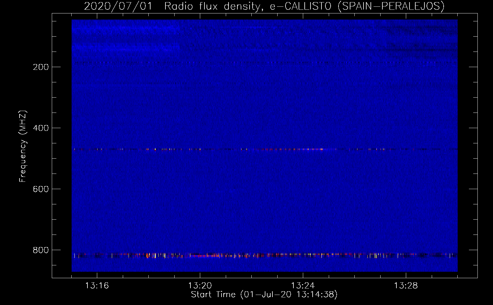Screen dimensions: 493x305
Task: Click the 'Start Time (01-Jul-20 13:14:38)' axis label
Action: click(x=264, y=295)
